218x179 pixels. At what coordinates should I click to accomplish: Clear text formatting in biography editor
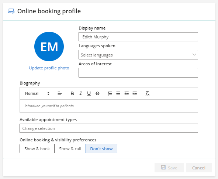[147, 93]
